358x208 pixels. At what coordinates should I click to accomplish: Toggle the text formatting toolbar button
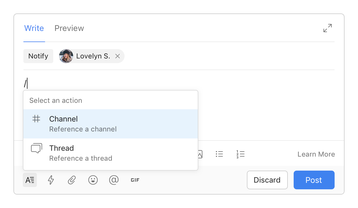pyautogui.click(x=30, y=180)
